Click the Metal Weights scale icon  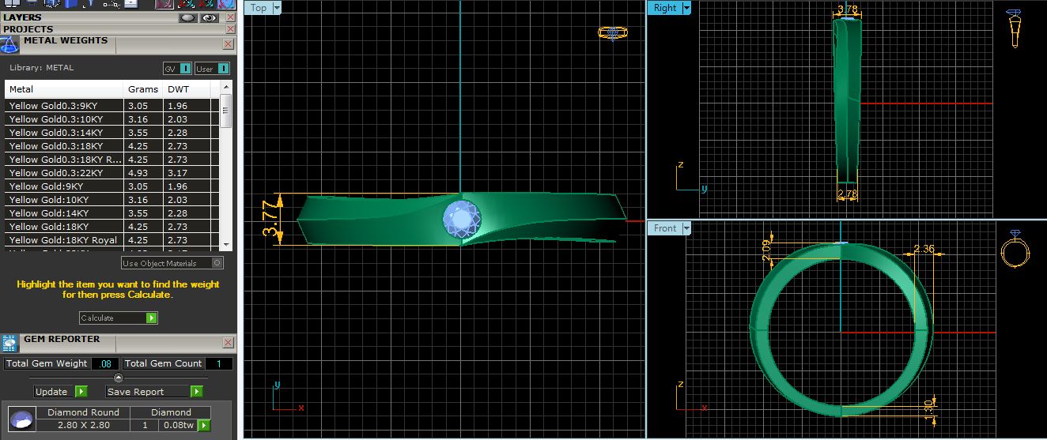pyautogui.click(x=9, y=44)
